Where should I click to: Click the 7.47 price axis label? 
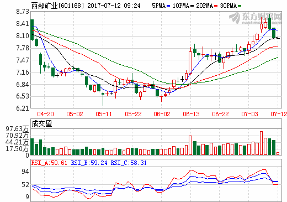click(23, 60)
